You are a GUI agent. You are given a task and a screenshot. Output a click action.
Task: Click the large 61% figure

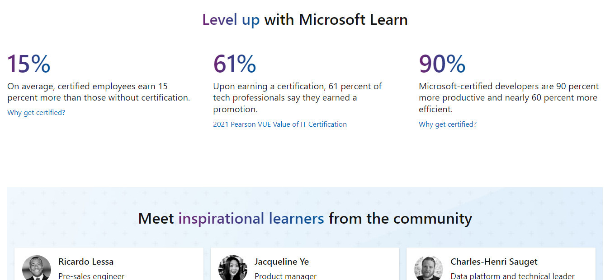[x=235, y=64]
